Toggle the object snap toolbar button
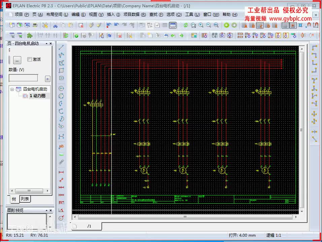 coord(293,26)
